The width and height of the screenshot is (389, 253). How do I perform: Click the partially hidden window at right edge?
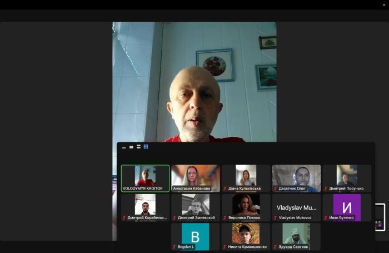(380, 217)
